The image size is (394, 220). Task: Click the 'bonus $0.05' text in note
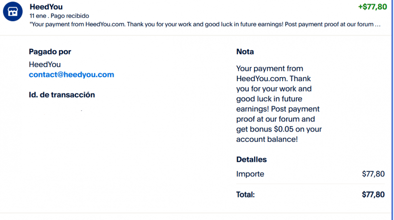pos(273,129)
